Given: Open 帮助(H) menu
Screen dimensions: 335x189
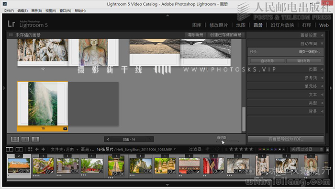Looking at the screenshot, I should (x=80, y=11).
